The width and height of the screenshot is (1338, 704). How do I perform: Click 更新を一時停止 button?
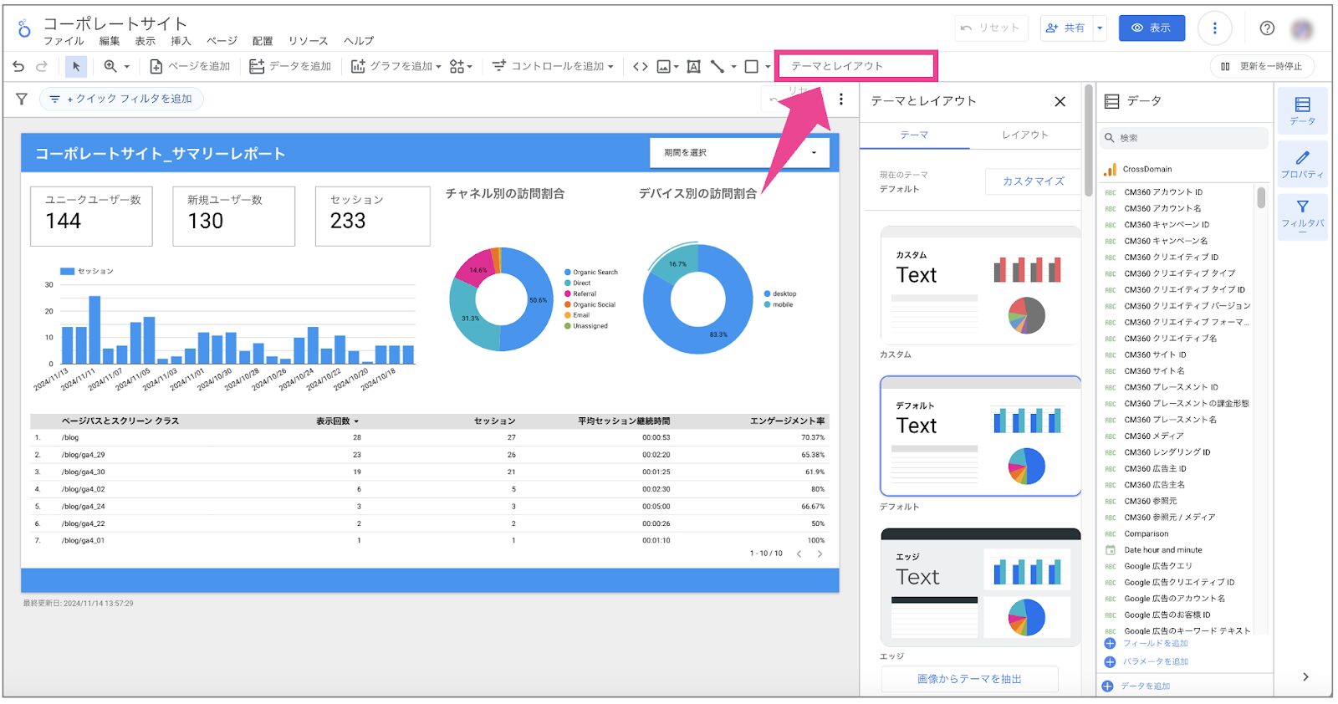[x=1262, y=66]
